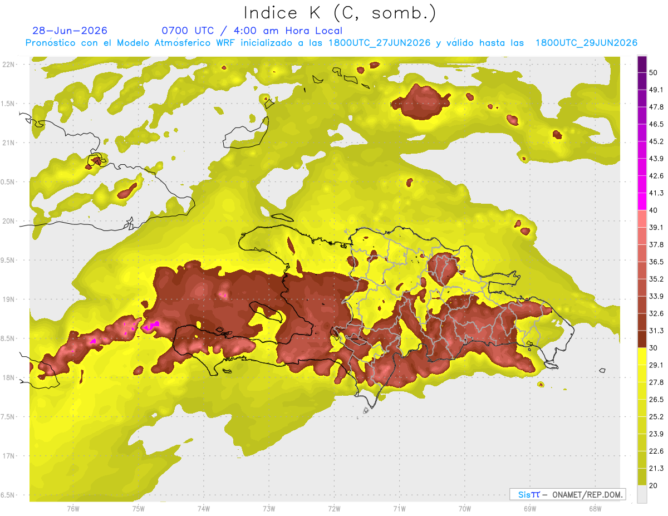Pick the yellow colorbar swatch between 29.1 and 30
This screenshot has height=516, width=668.
(x=642, y=356)
